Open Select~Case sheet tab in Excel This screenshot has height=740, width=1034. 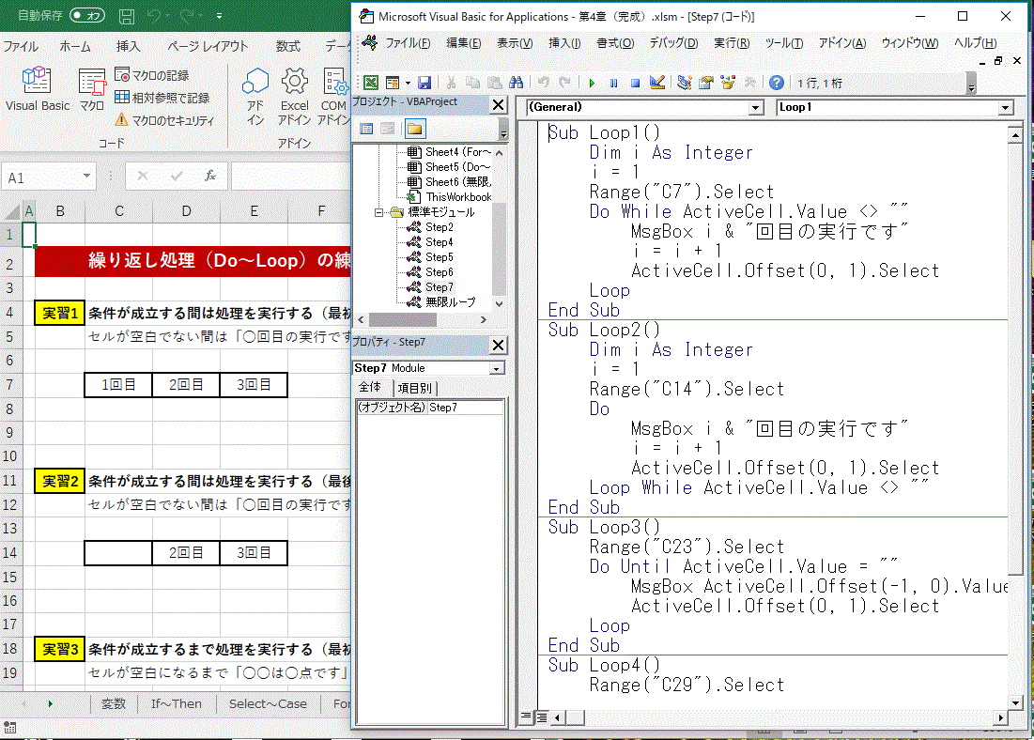coord(268,703)
